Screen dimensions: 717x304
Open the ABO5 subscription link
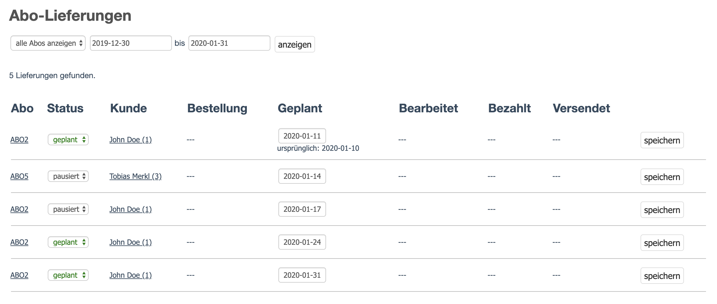tap(19, 176)
